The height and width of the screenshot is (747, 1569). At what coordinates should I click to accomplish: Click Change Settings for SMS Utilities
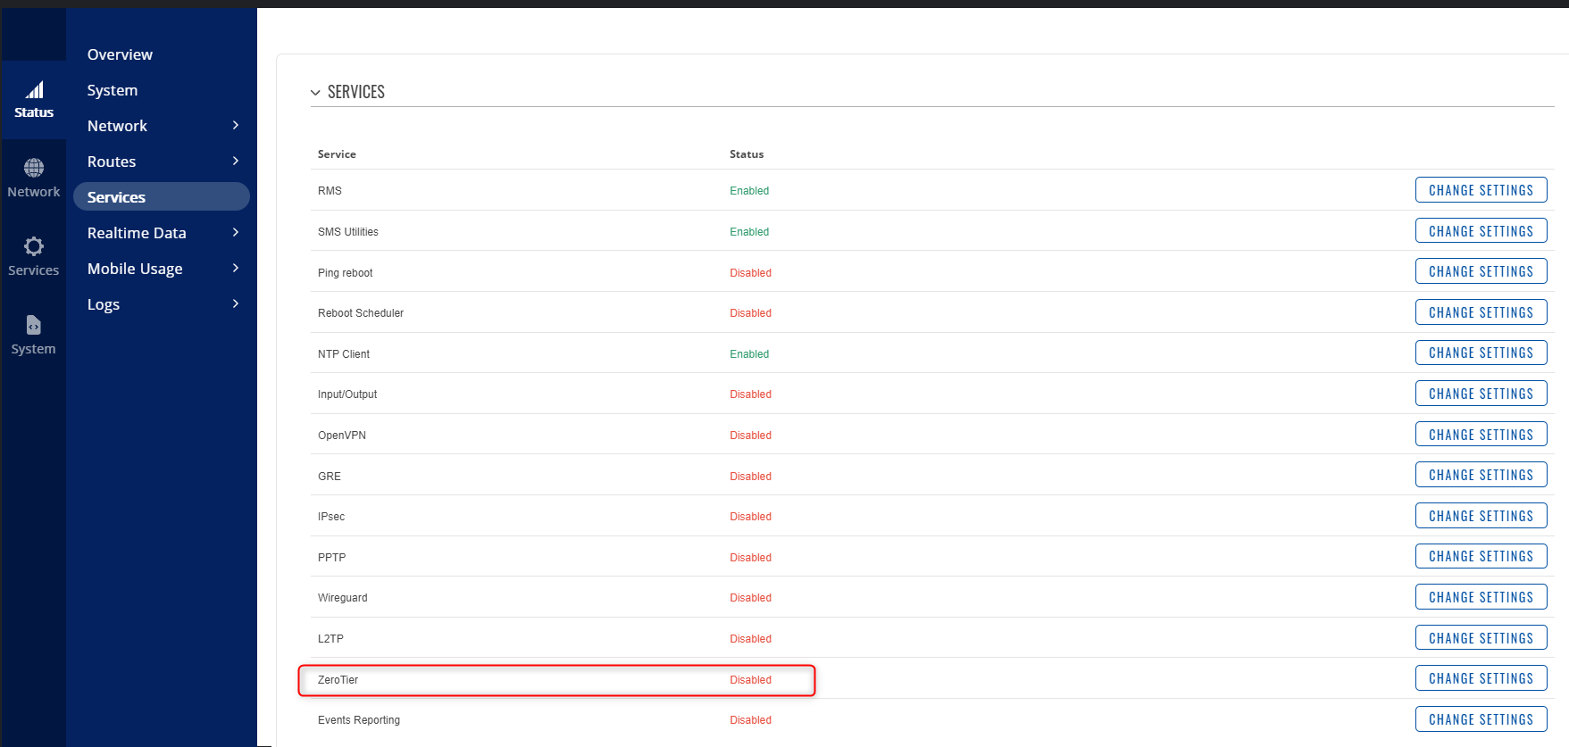coord(1481,231)
